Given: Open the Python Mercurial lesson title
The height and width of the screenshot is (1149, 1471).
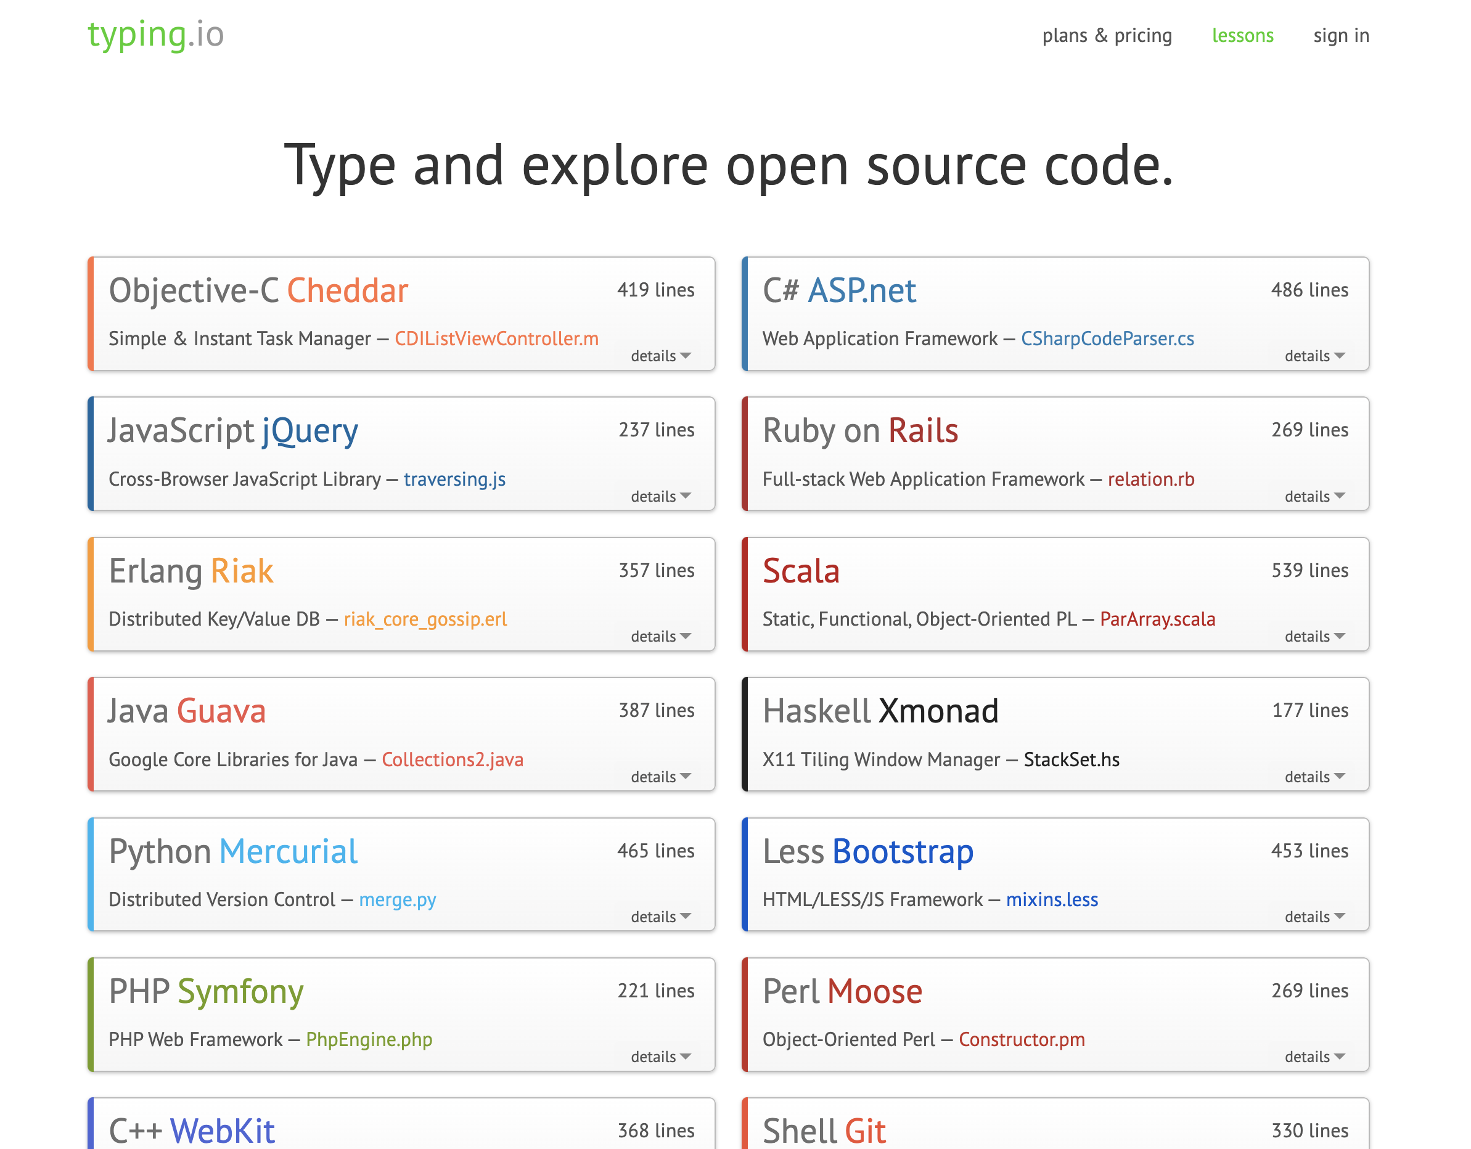Looking at the screenshot, I should [x=233, y=851].
